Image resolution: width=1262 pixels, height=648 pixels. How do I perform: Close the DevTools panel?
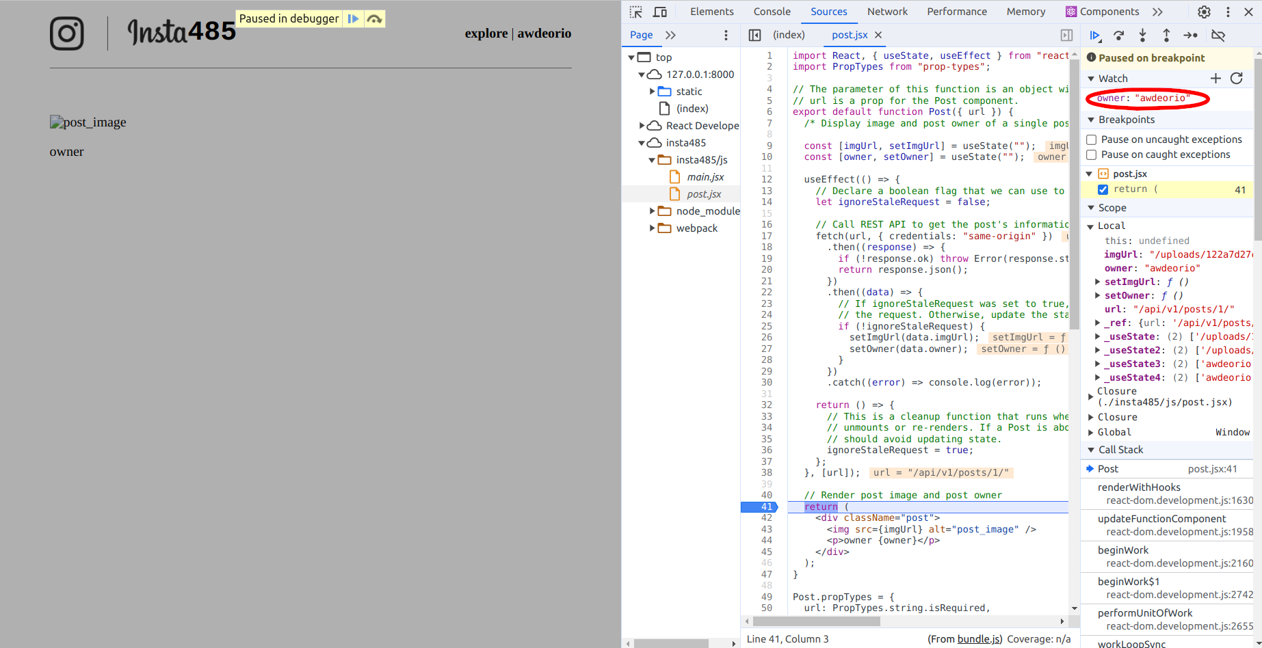pyautogui.click(x=1250, y=12)
